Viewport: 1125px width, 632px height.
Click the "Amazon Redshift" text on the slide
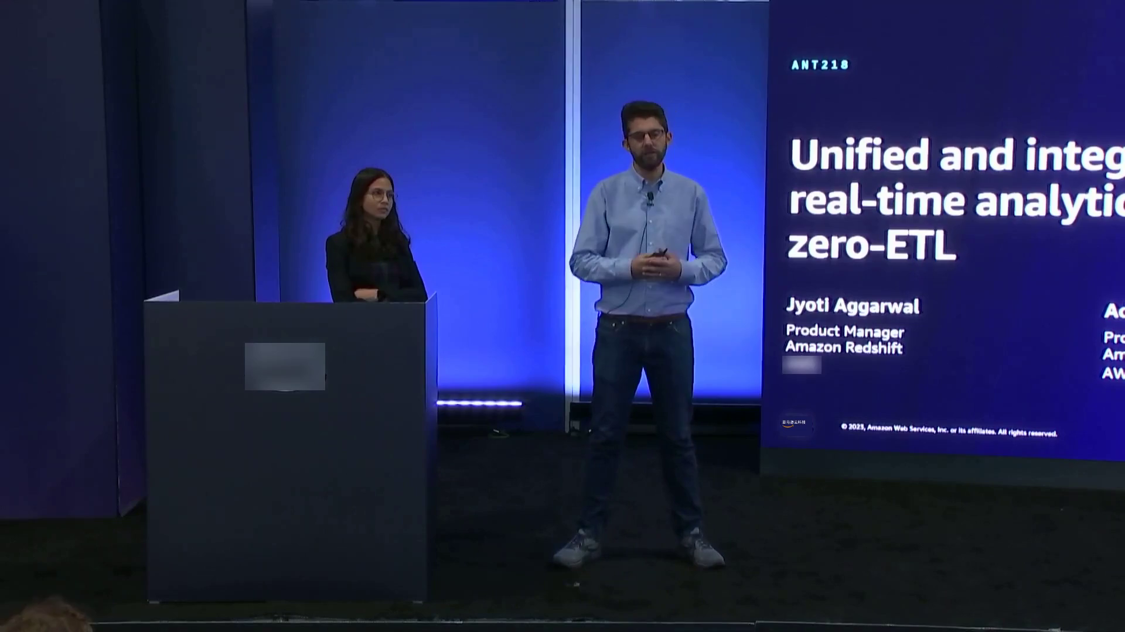pyautogui.click(x=844, y=347)
